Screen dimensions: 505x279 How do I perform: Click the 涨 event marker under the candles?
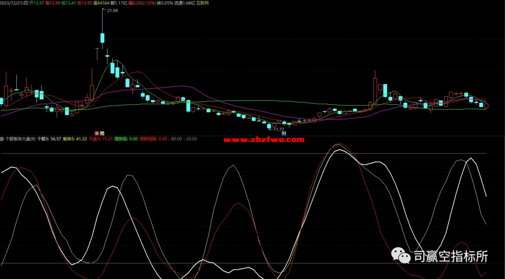coord(97,133)
